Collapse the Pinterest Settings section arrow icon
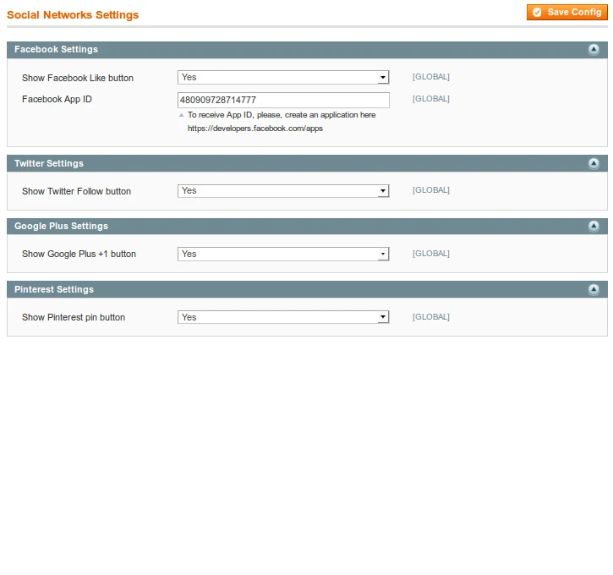 [x=594, y=289]
